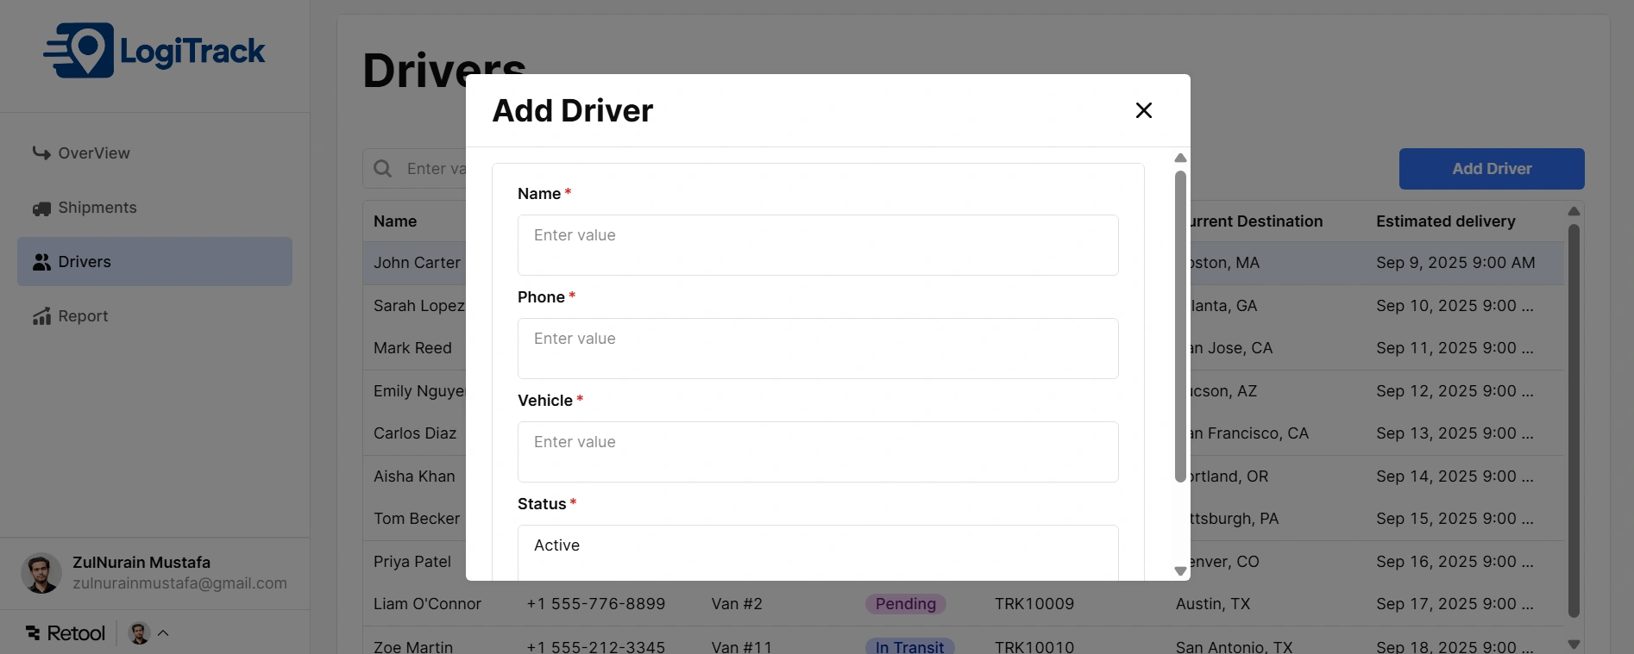Click the drivers table scrollbar down arrow
Screen dimensions: 1634x654
[x=1574, y=645]
